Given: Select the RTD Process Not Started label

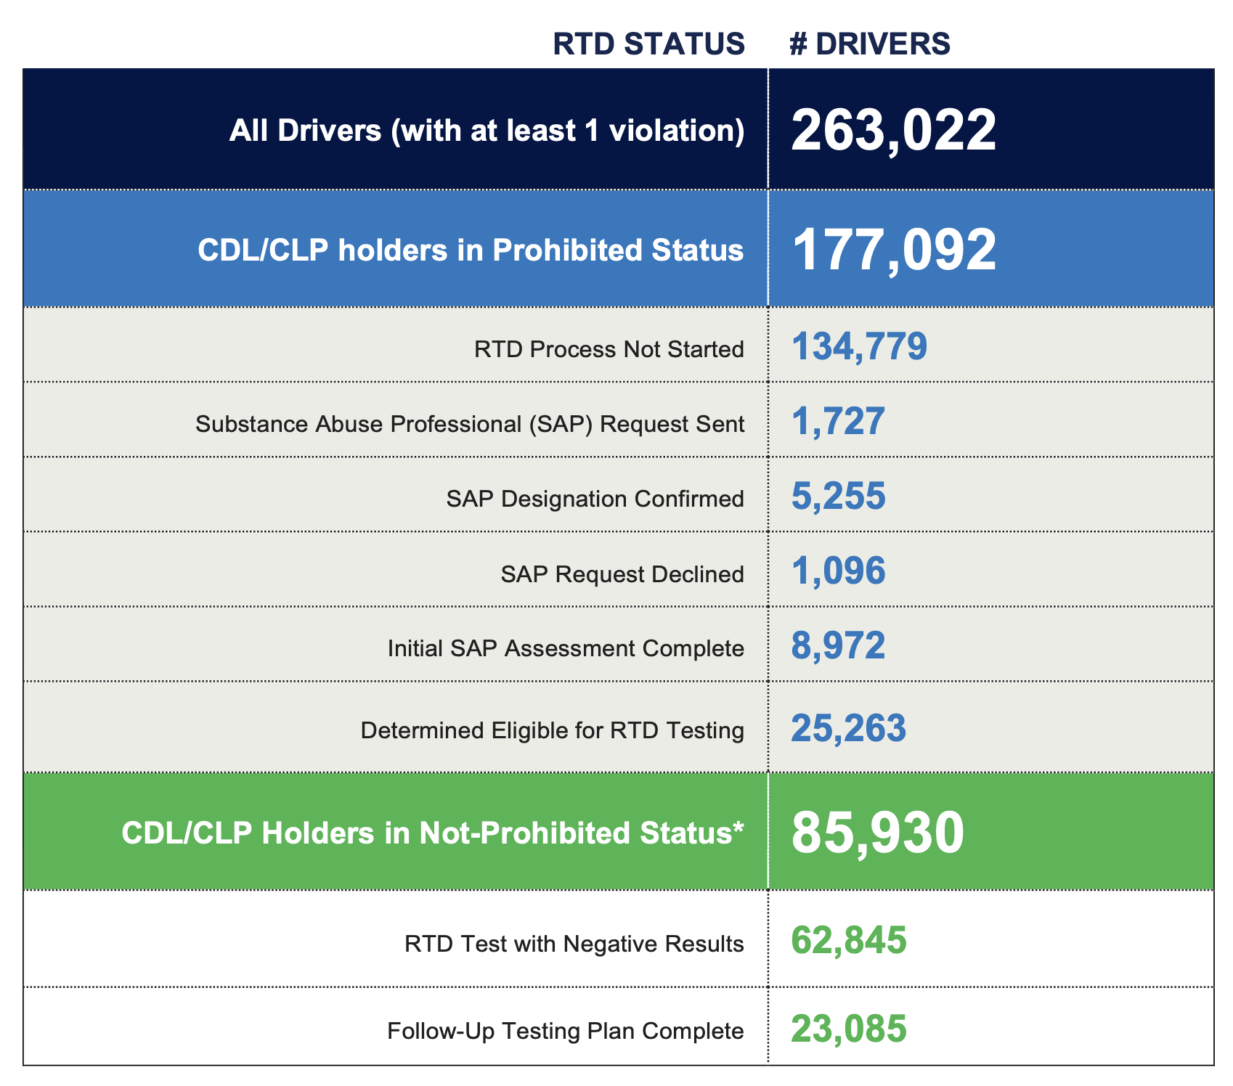Looking at the screenshot, I should coord(609,349).
